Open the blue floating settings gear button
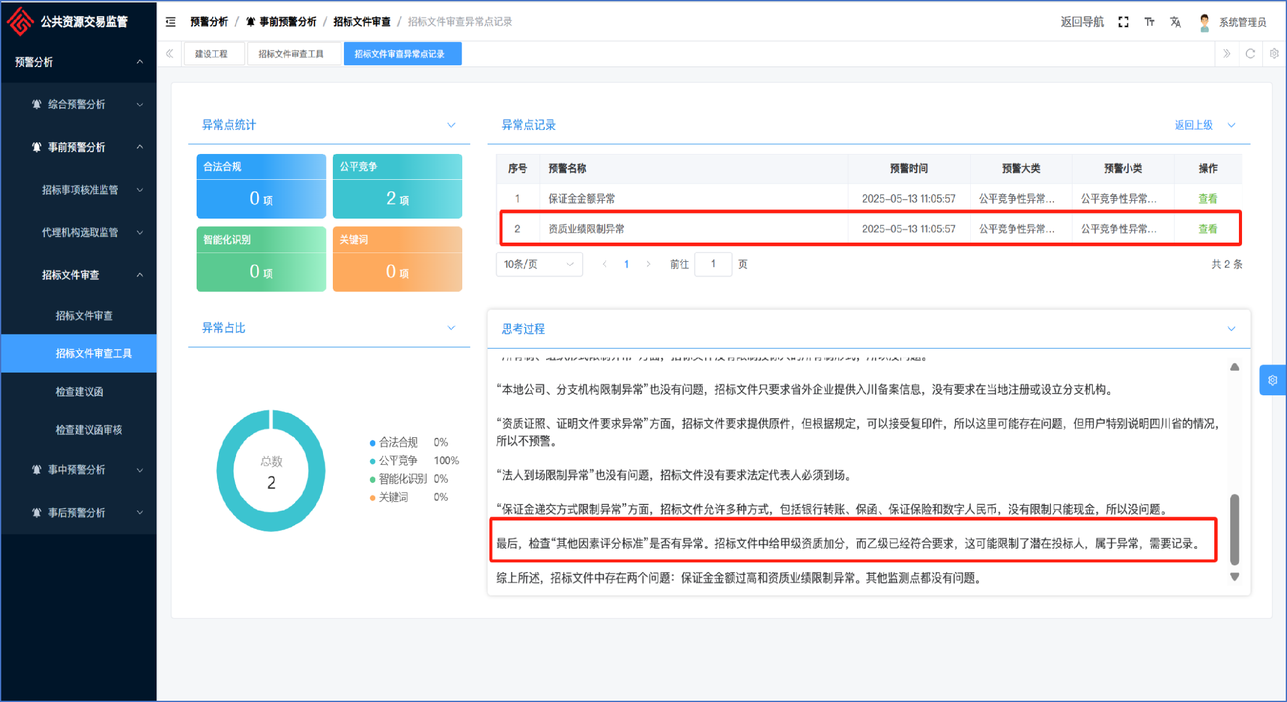Image resolution: width=1287 pixels, height=702 pixels. [1272, 381]
